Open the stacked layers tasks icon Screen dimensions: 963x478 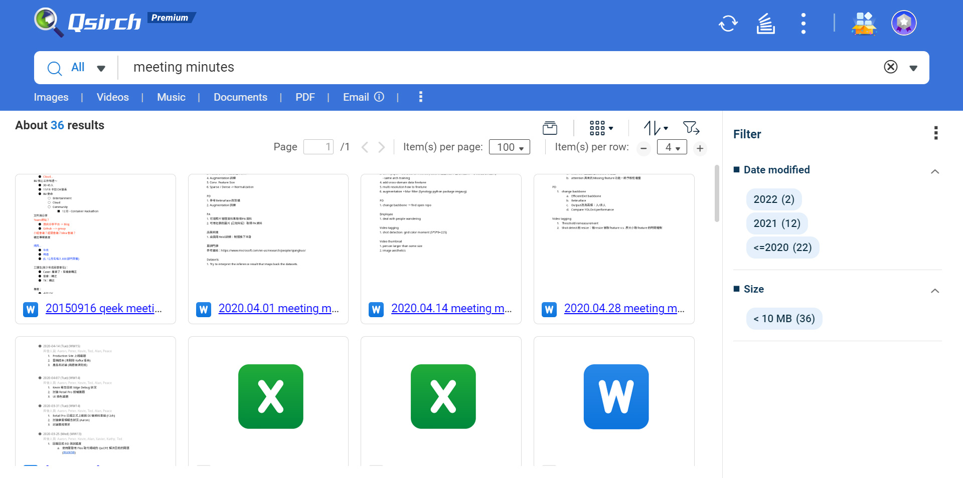(x=765, y=24)
